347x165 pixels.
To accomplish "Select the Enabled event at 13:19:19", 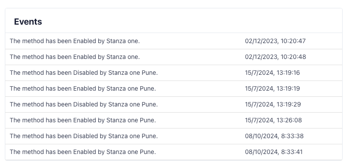I will click(x=174, y=88).
